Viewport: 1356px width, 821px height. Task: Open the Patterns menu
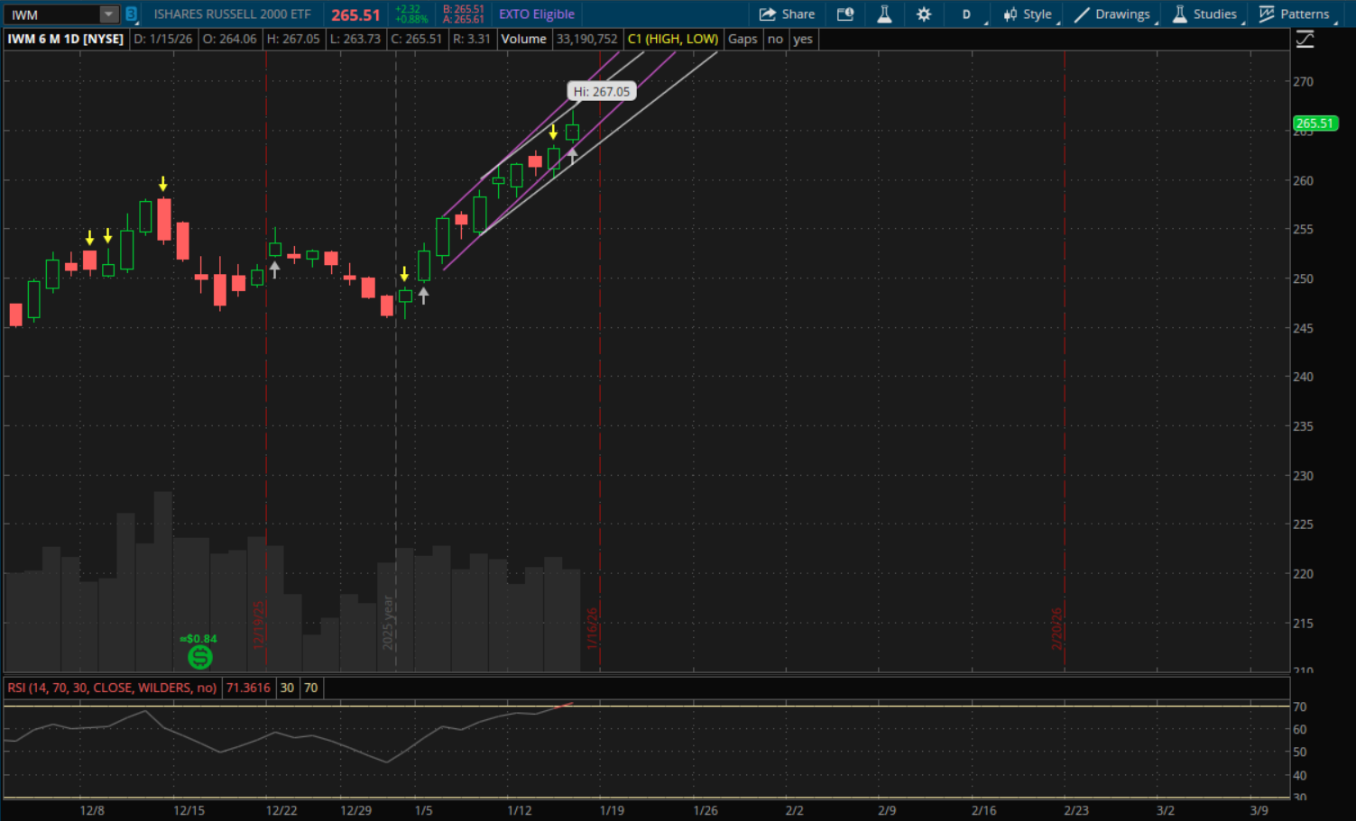(x=1294, y=14)
